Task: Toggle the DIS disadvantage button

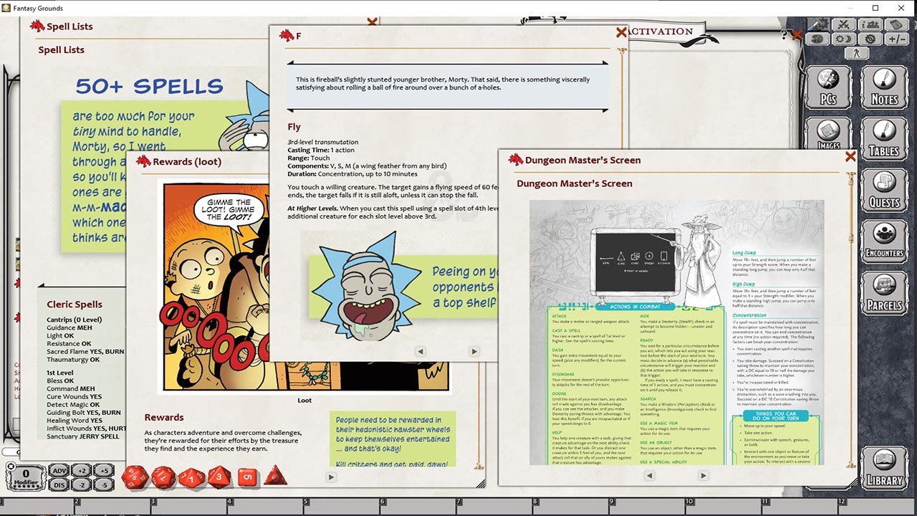Action: click(x=59, y=485)
